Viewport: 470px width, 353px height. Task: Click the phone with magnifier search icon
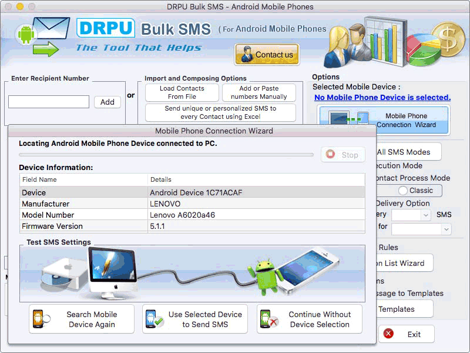tap(41, 319)
